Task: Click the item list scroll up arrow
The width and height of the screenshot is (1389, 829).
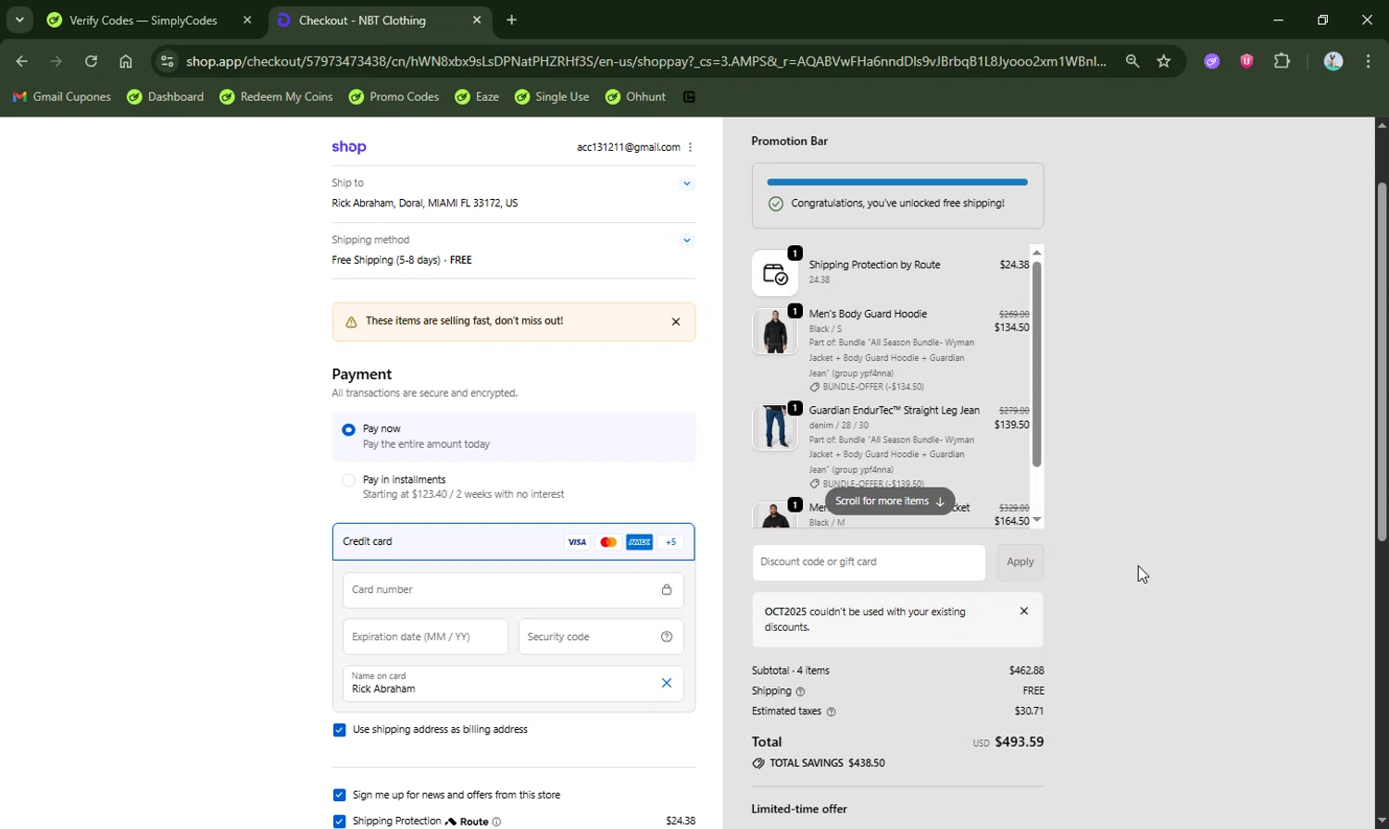Action: tap(1037, 253)
